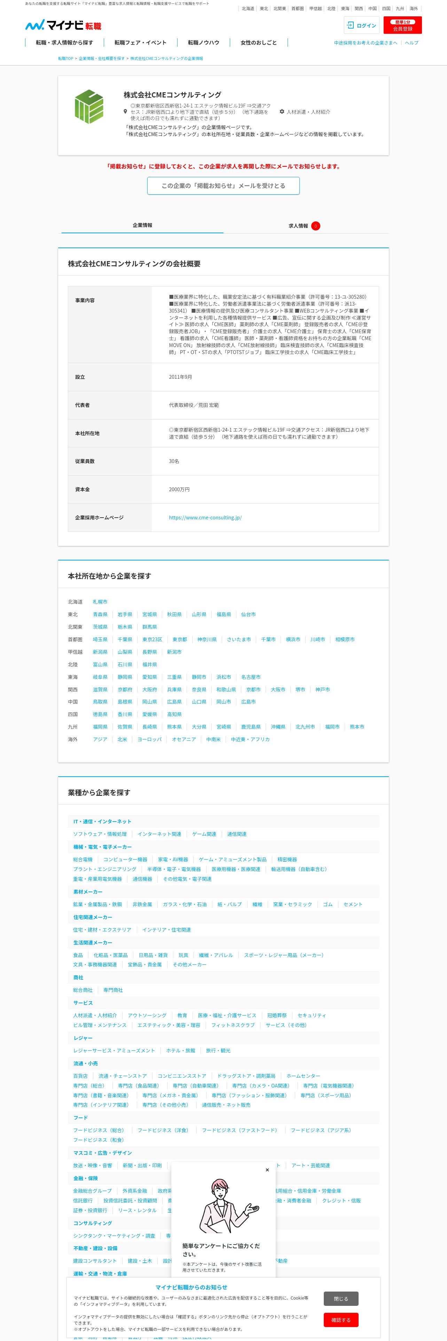Viewport: 447px width, 1341px height.
Task: Open the cme-consulting.jp homepage link
Action: click(205, 517)
